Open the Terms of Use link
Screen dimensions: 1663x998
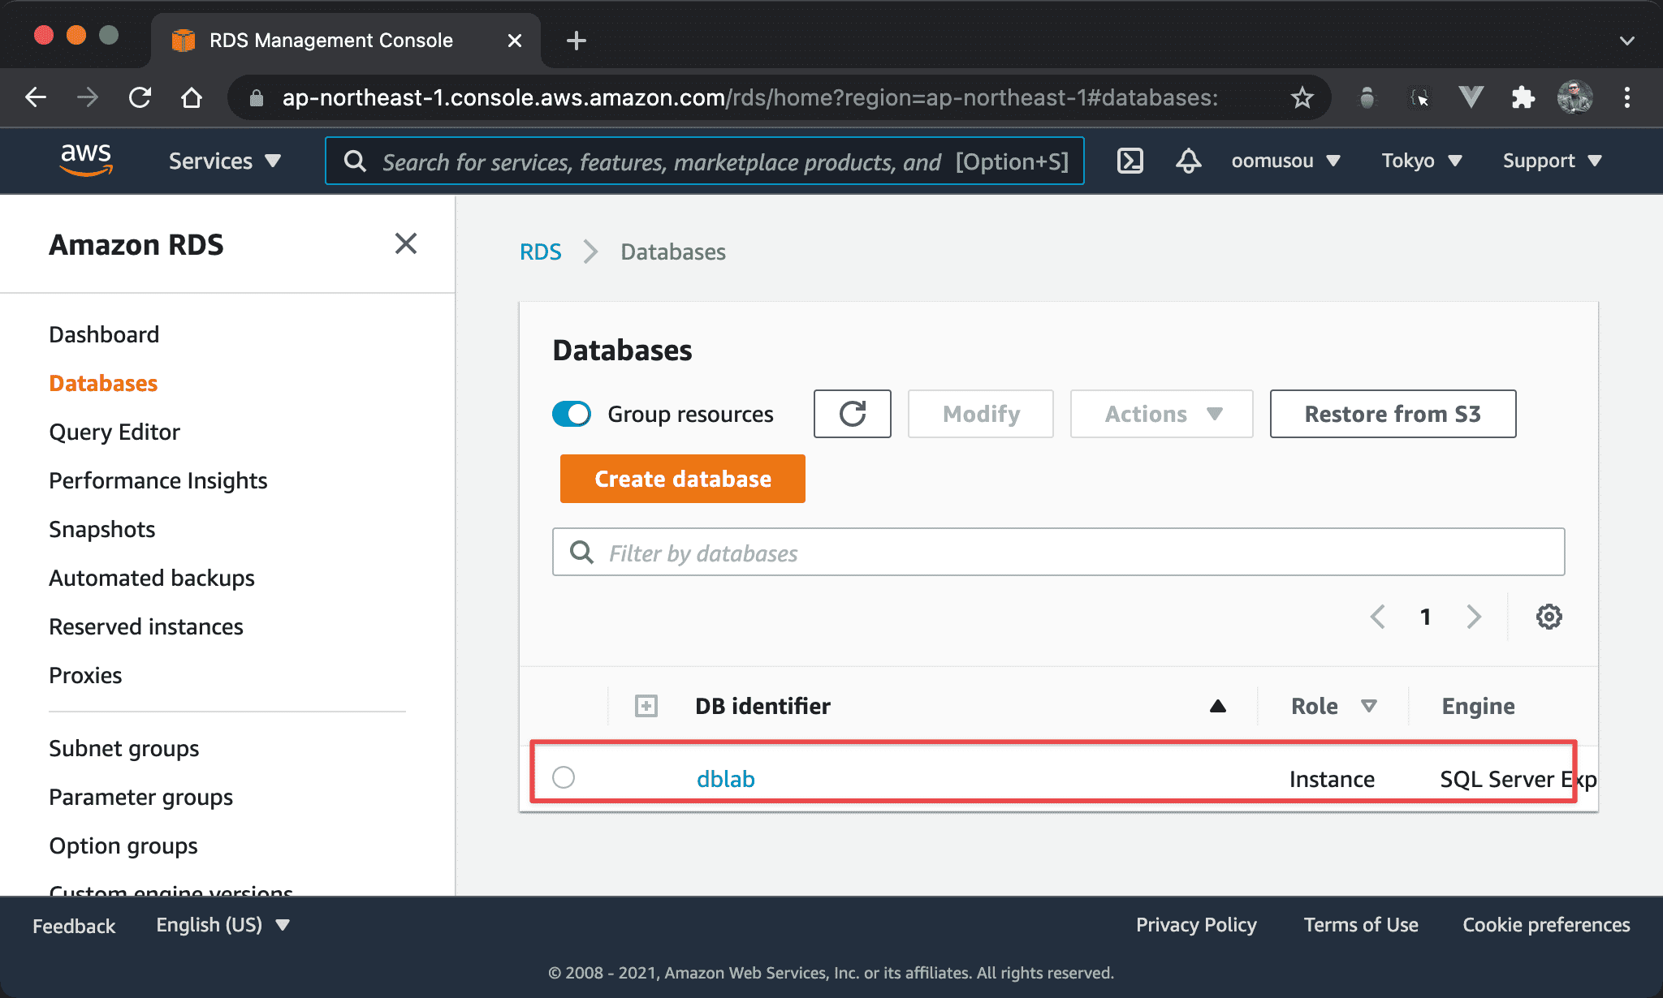(x=1361, y=925)
